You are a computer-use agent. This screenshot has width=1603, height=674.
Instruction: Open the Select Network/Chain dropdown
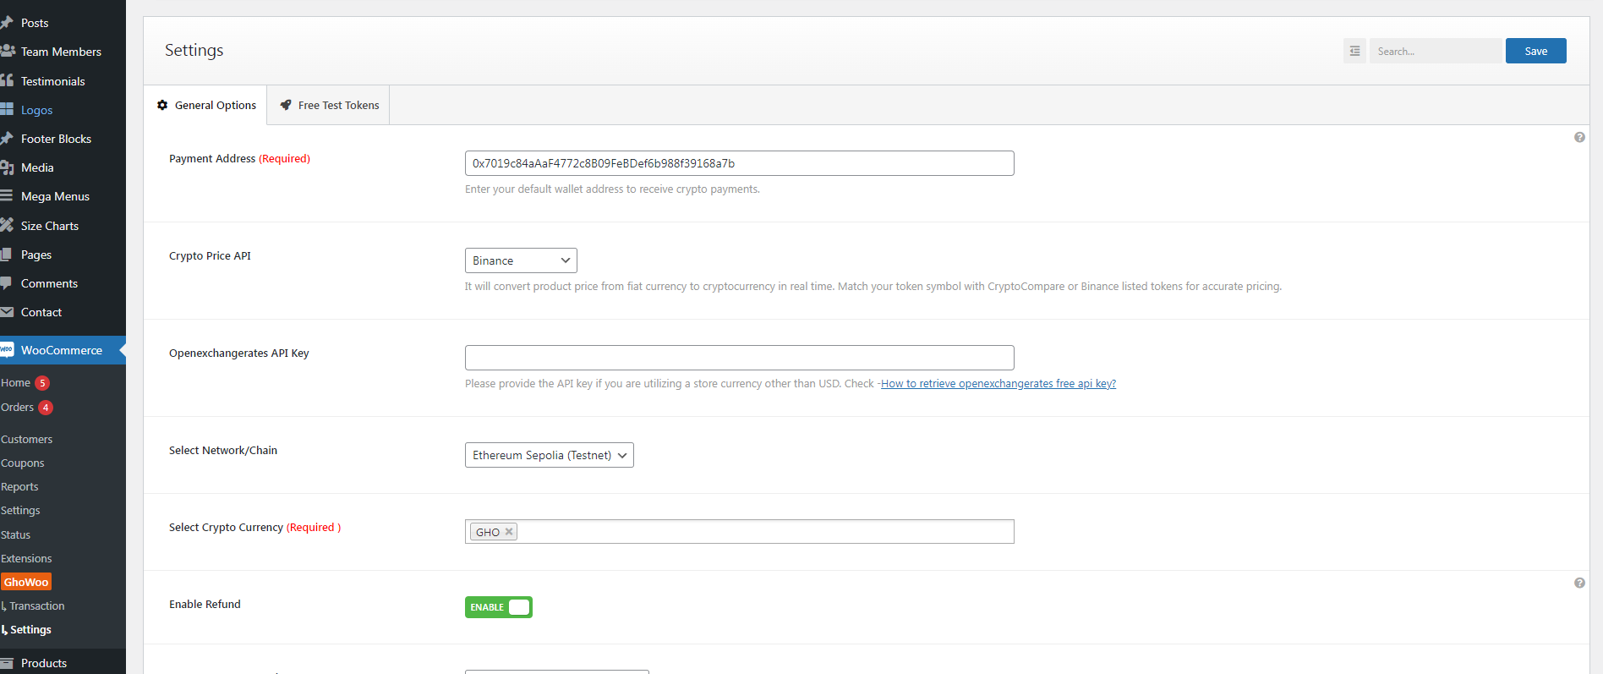pos(550,455)
